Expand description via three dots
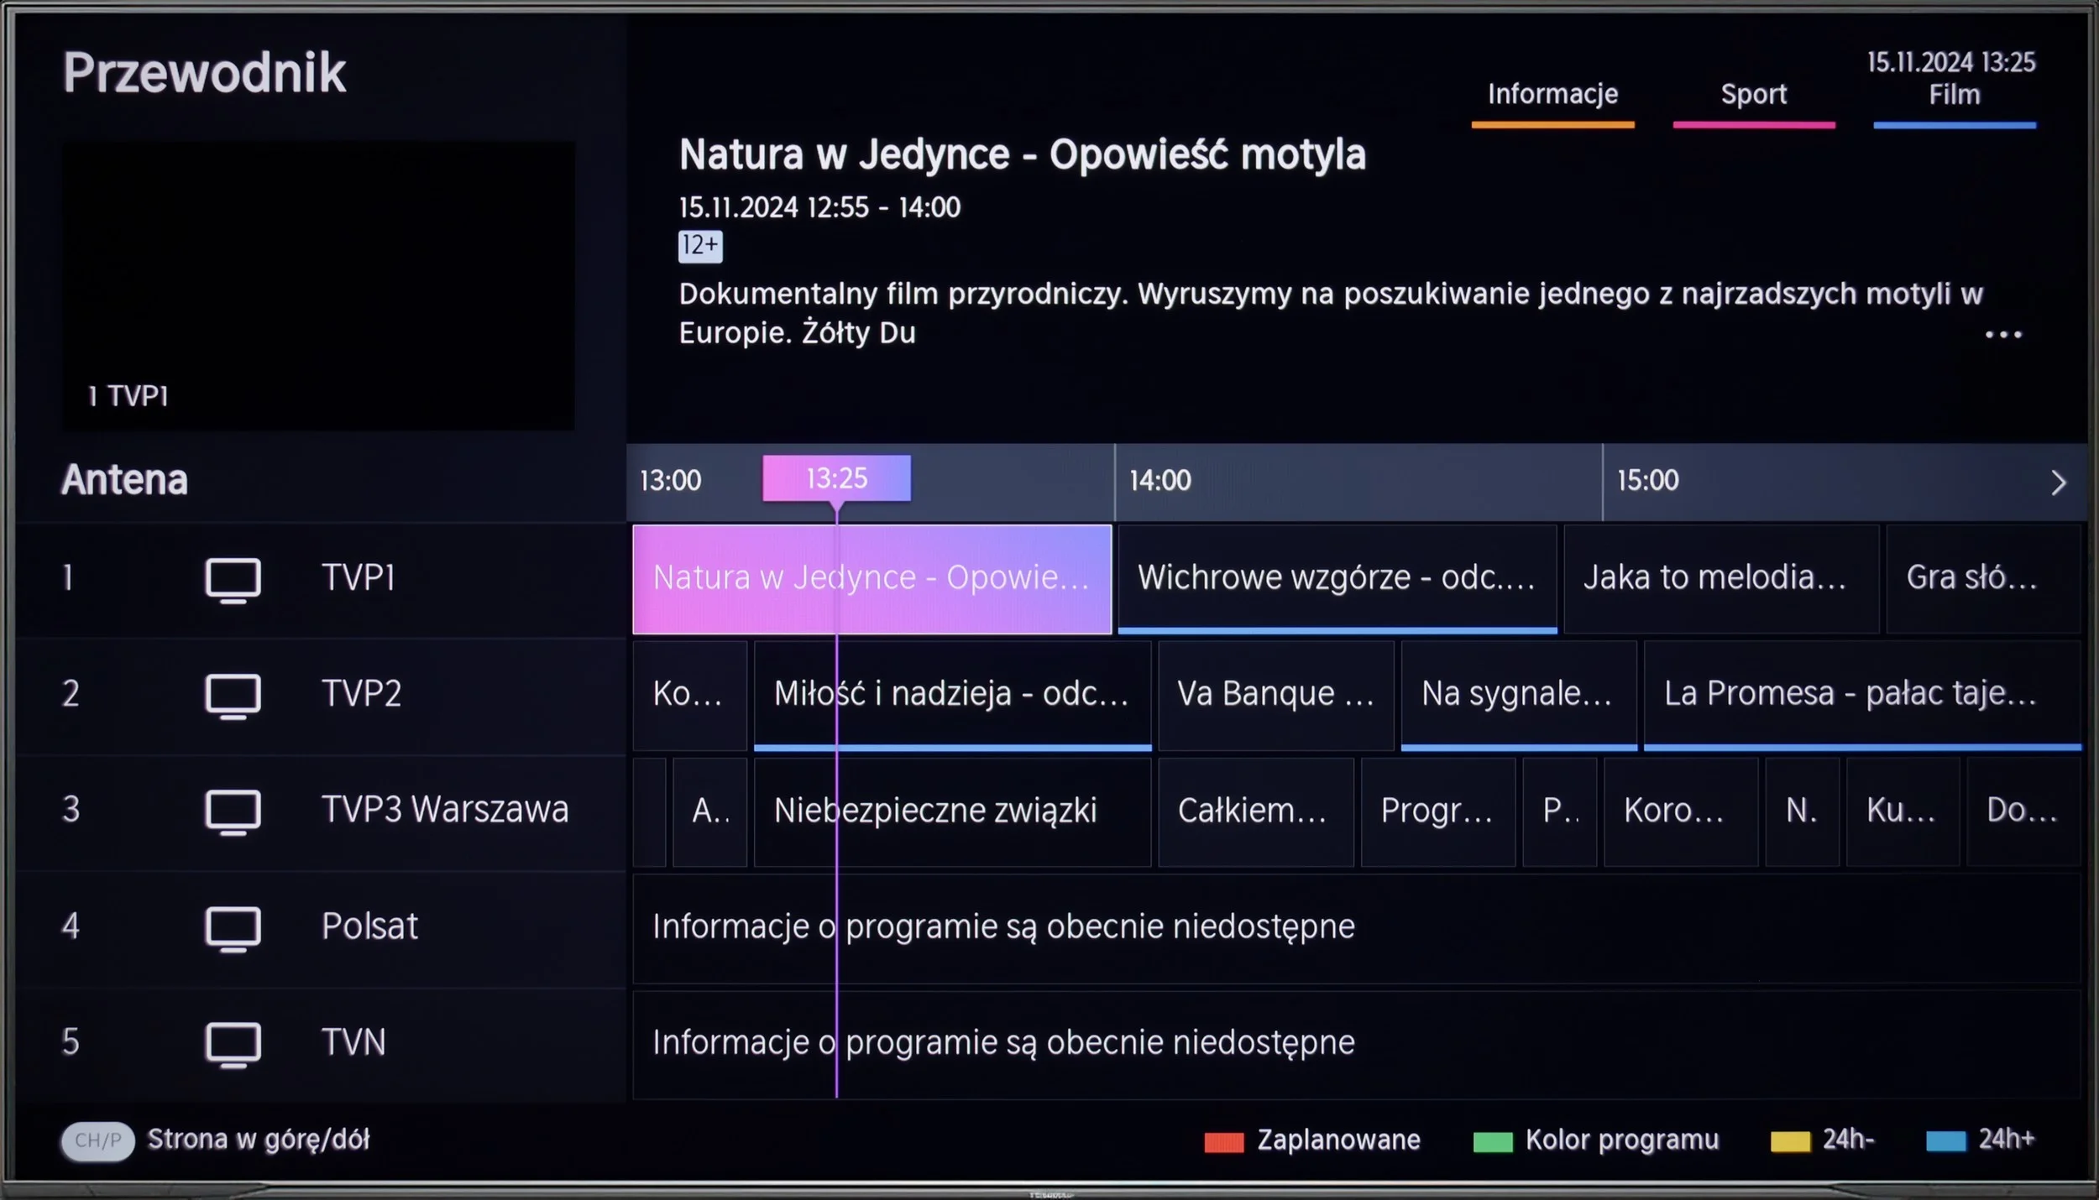Screen dimensions: 2099x1200 [x=2003, y=335]
